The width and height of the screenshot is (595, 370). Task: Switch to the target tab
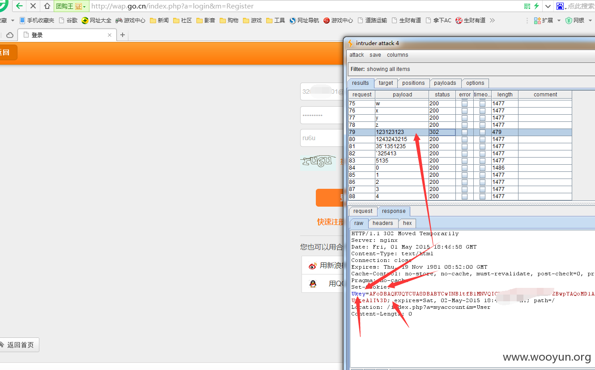(x=386, y=83)
